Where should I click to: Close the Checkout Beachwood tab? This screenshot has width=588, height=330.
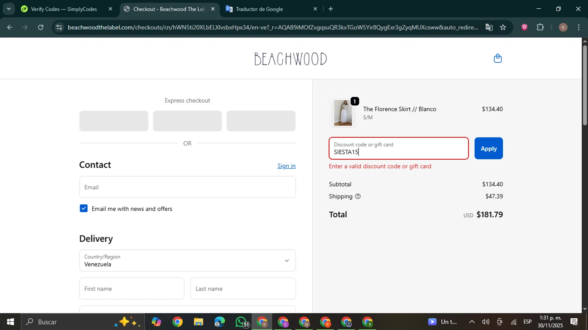[x=212, y=9]
